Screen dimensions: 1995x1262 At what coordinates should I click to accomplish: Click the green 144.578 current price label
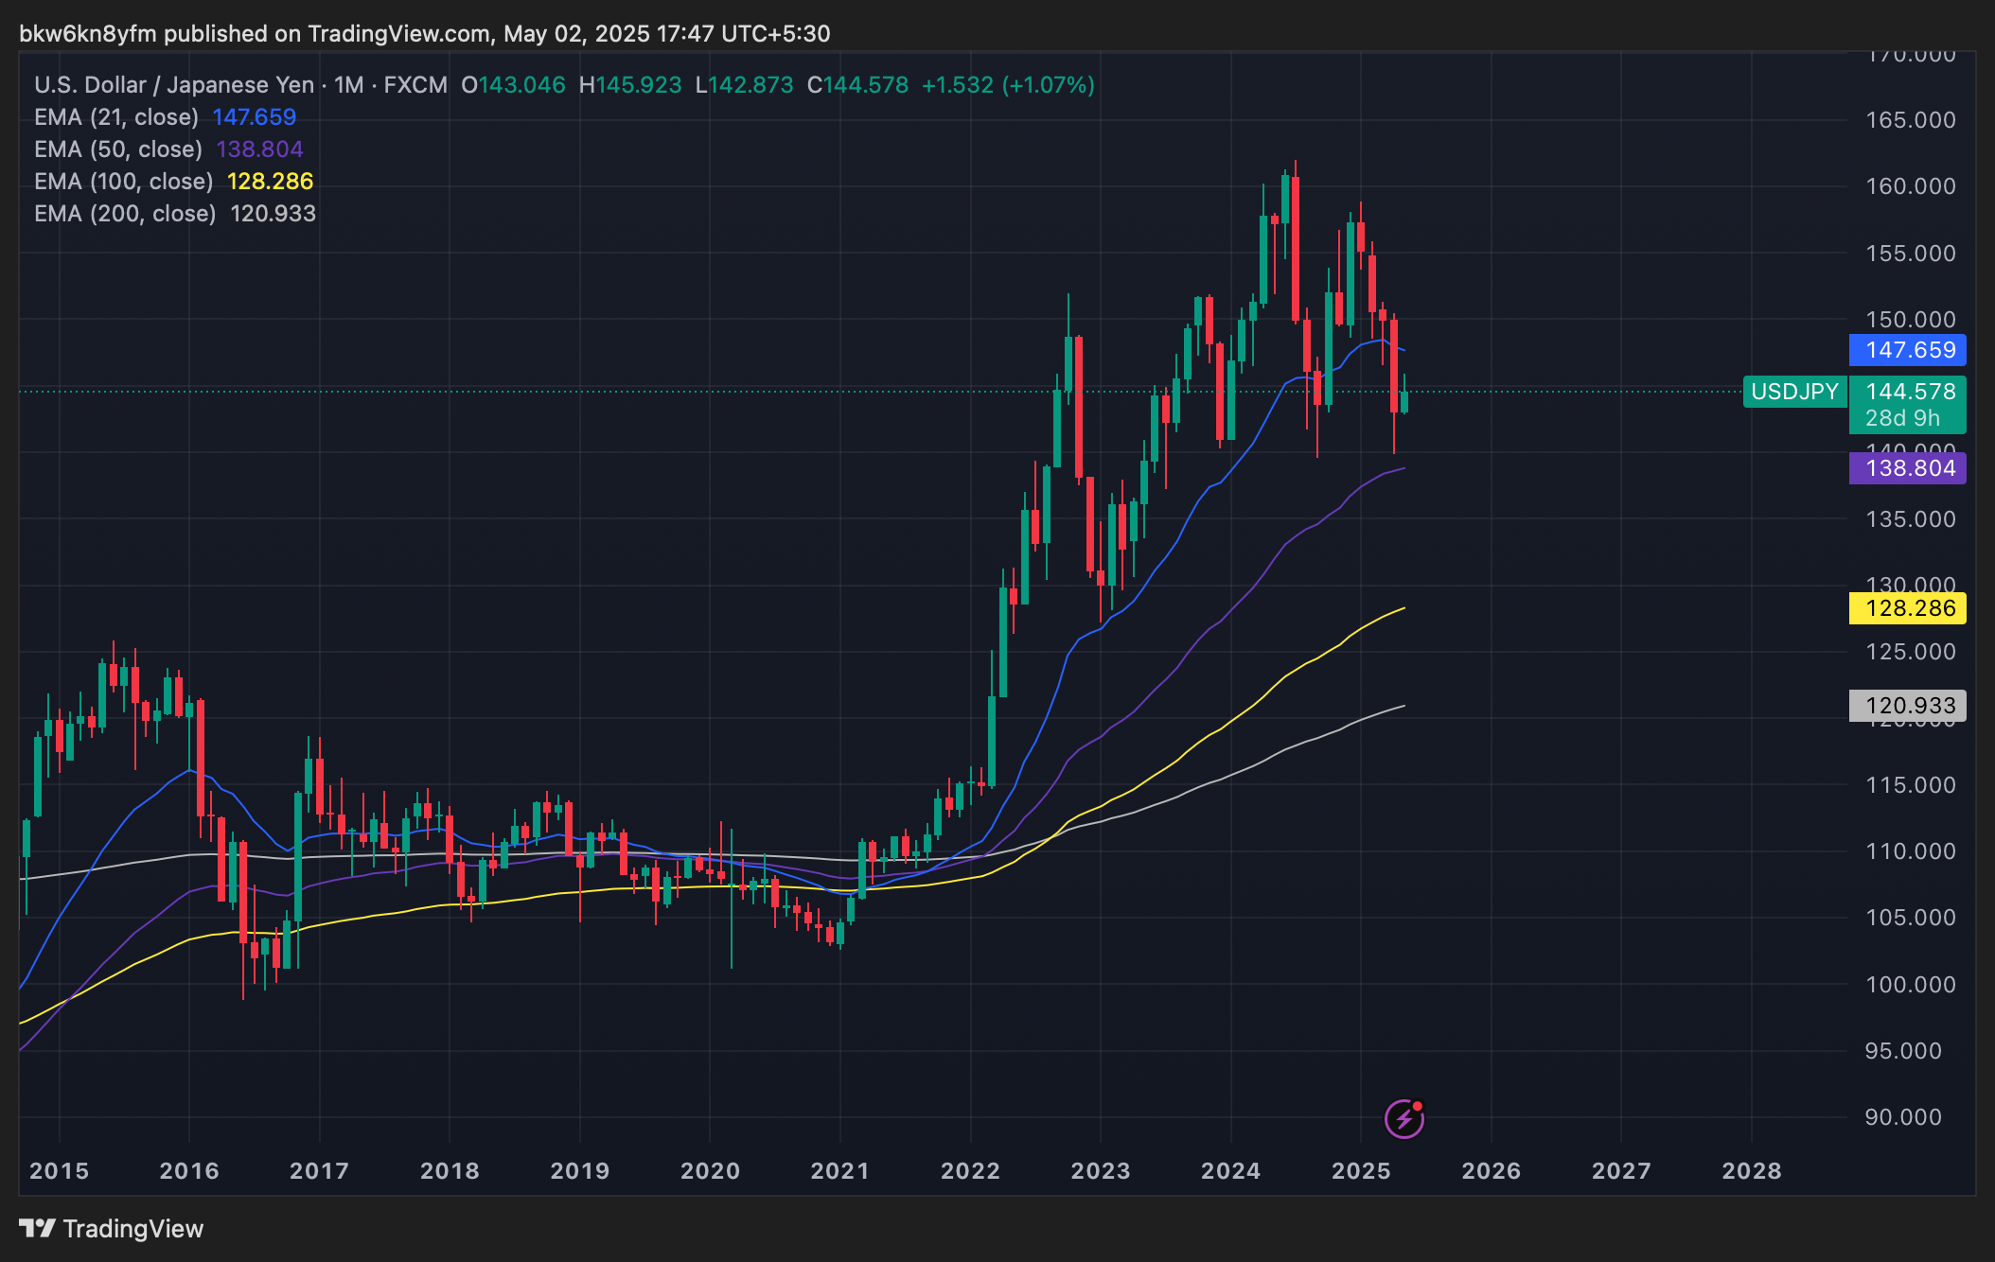pyautogui.click(x=1909, y=392)
